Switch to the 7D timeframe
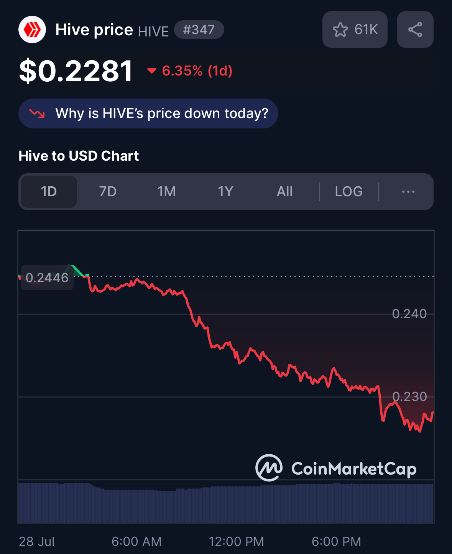This screenshot has height=554, width=452. tap(108, 192)
